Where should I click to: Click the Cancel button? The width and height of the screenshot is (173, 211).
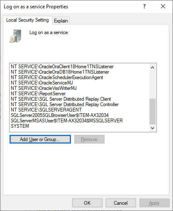click(121, 203)
